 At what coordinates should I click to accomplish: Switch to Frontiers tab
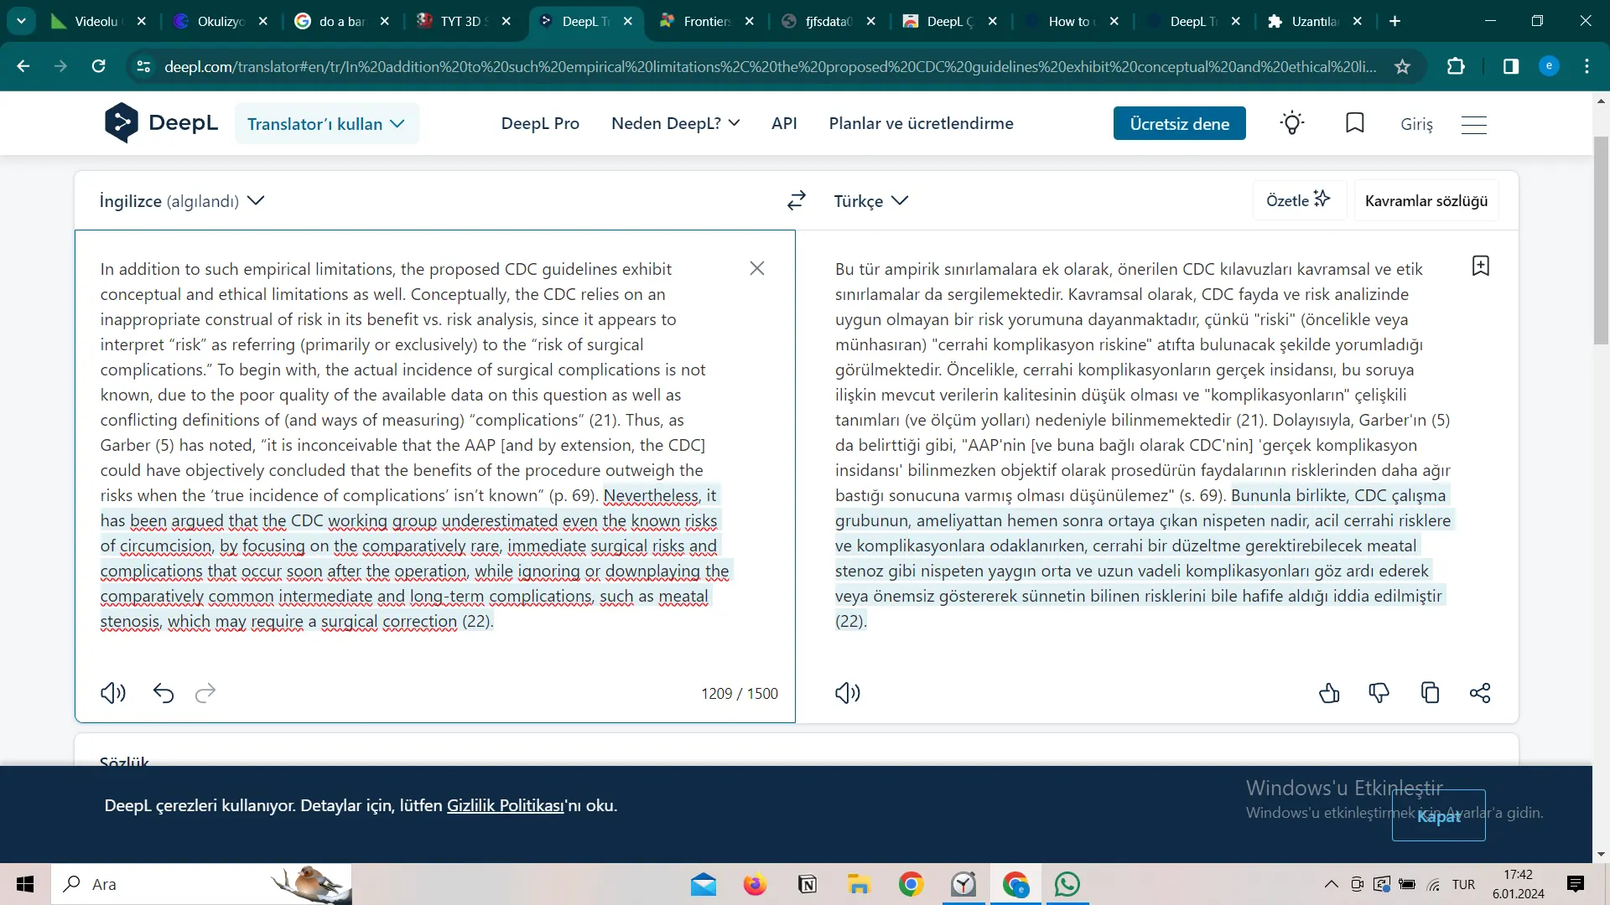pos(706,21)
